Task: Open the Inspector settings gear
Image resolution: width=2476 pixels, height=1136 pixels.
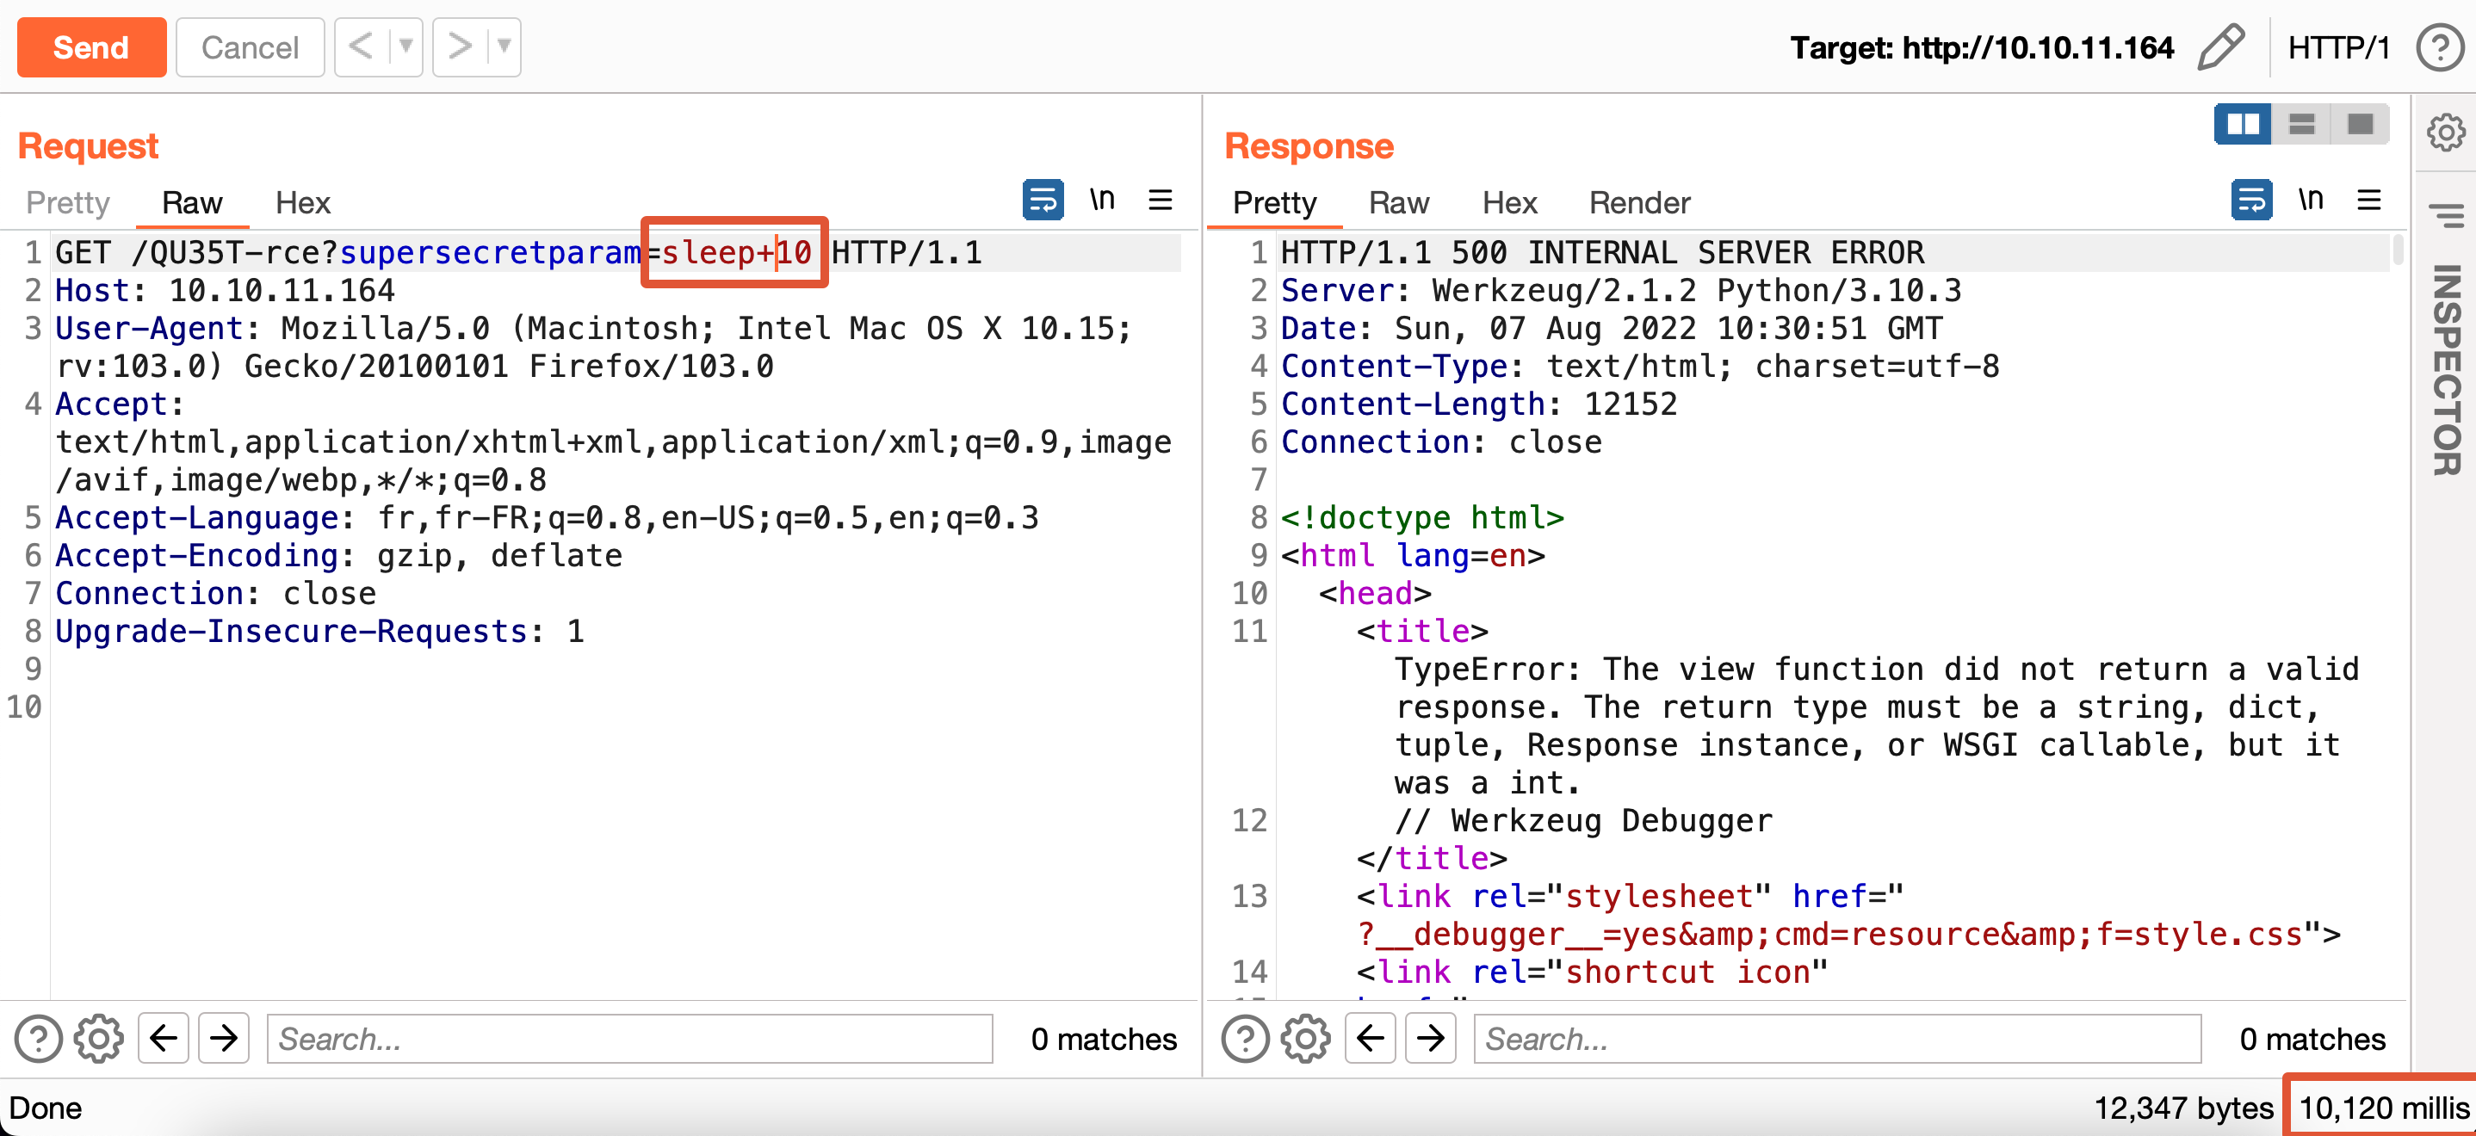Action: (2445, 132)
